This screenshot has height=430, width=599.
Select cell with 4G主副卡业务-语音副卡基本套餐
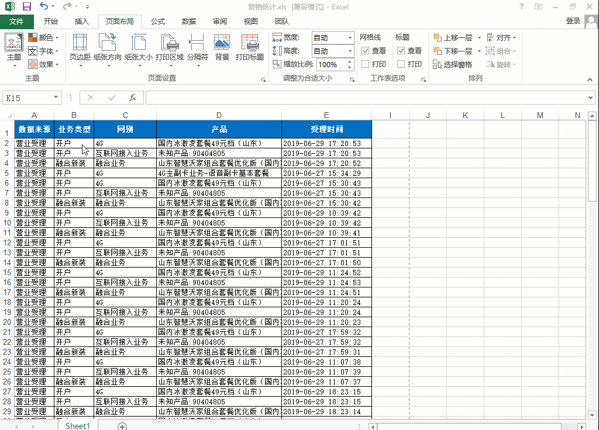[219, 173]
